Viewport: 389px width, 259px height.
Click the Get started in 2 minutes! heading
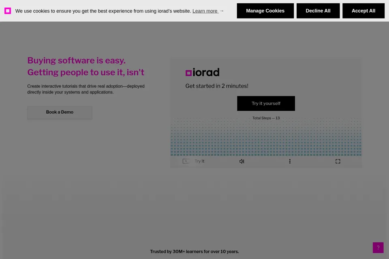click(217, 86)
